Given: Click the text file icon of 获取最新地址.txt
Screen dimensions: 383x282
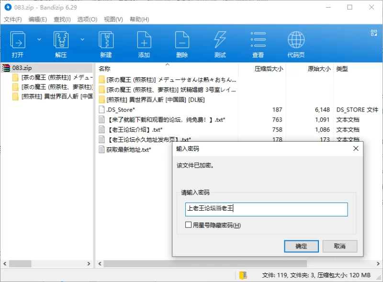Looking at the screenshot, I should tap(101, 149).
